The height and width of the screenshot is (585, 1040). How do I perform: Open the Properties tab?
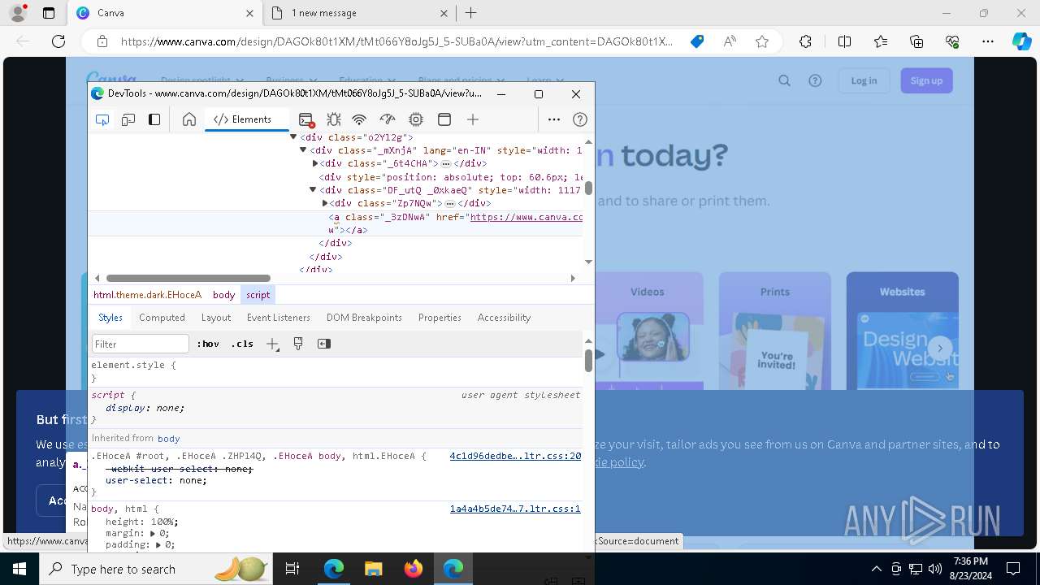click(x=440, y=318)
